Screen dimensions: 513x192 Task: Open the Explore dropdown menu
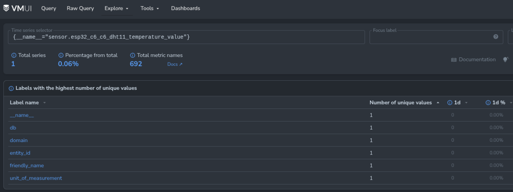pyautogui.click(x=116, y=8)
